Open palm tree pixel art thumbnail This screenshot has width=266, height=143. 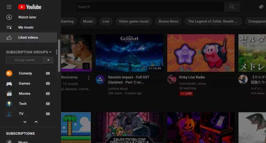(x=76, y=127)
